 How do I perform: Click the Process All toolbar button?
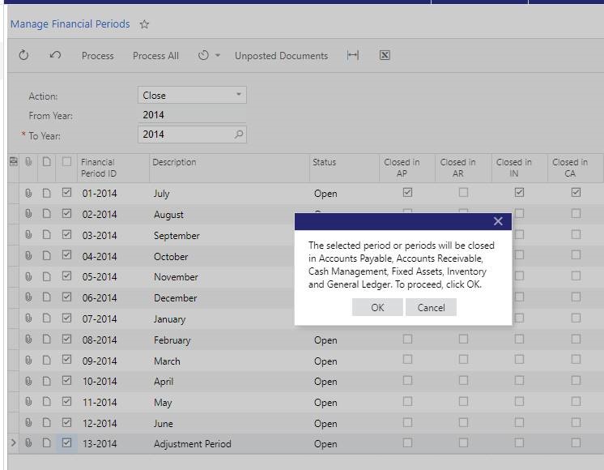(x=155, y=56)
